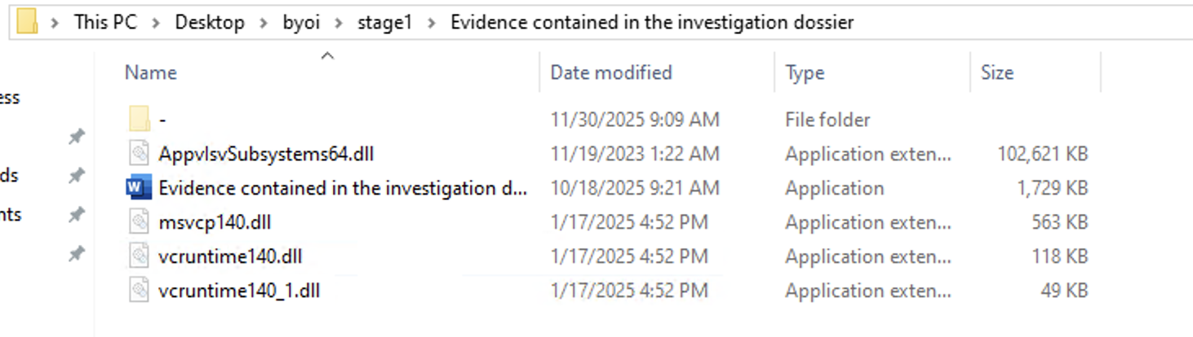Expand chevron after stage1 breadcrumb
The height and width of the screenshot is (337, 1193).
pyautogui.click(x=432, y=23)
